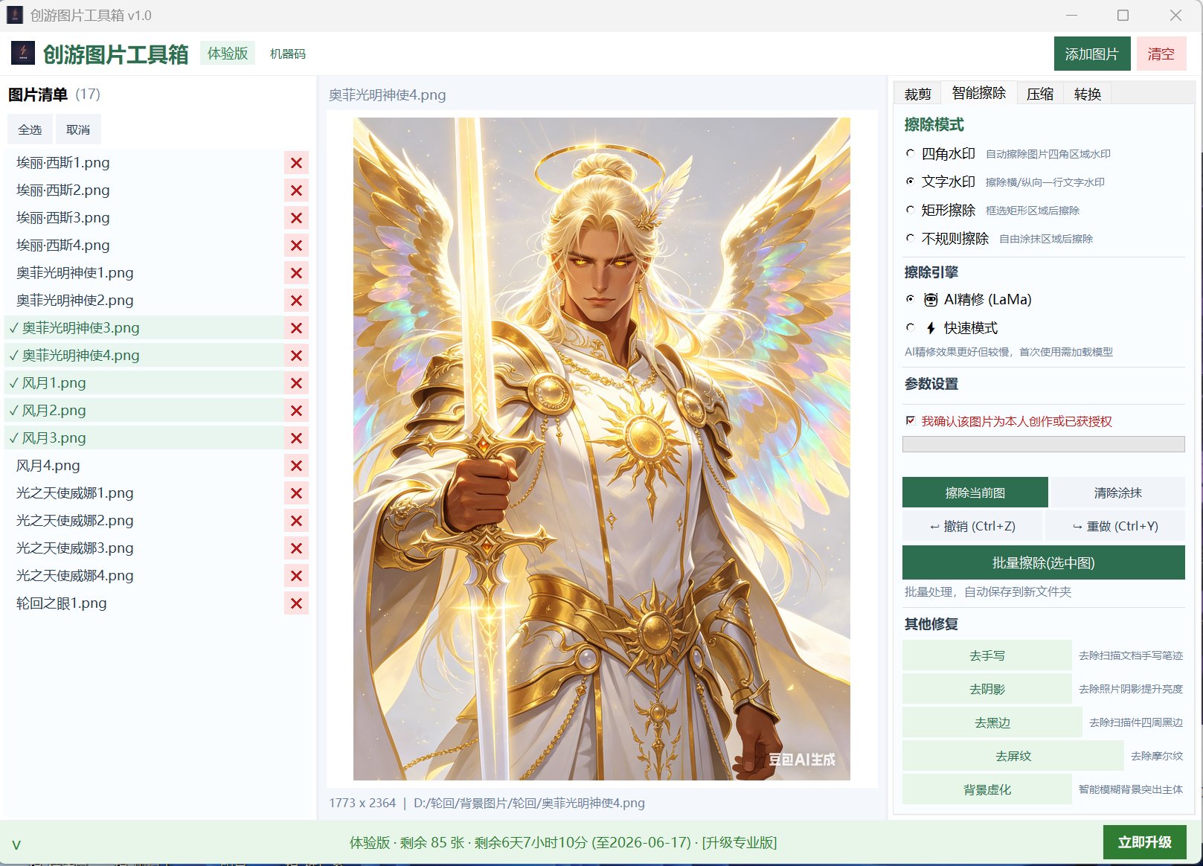Click the 去黑边 repair button

pos(992,722)
